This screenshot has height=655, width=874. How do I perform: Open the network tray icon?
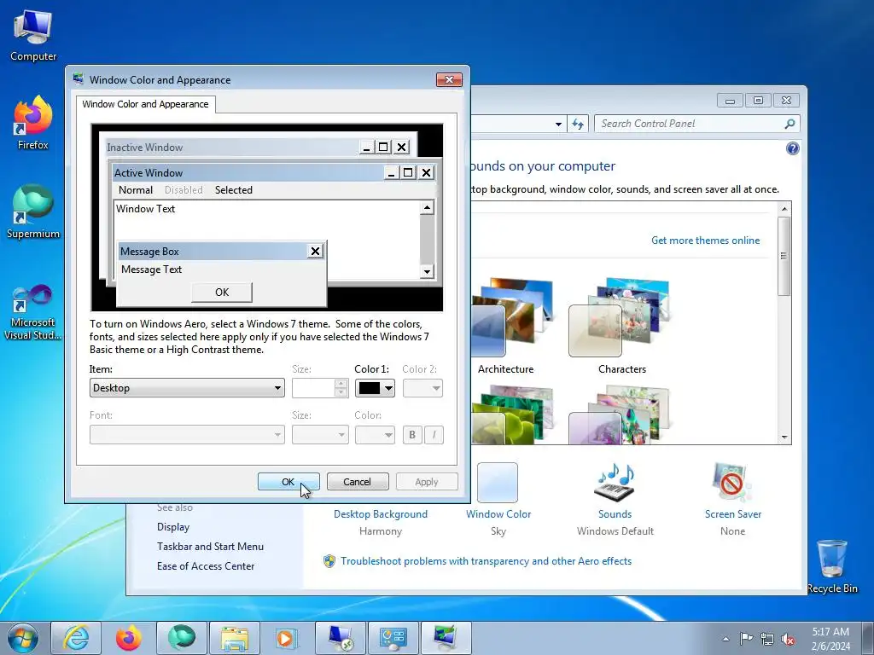pos(767,639)
